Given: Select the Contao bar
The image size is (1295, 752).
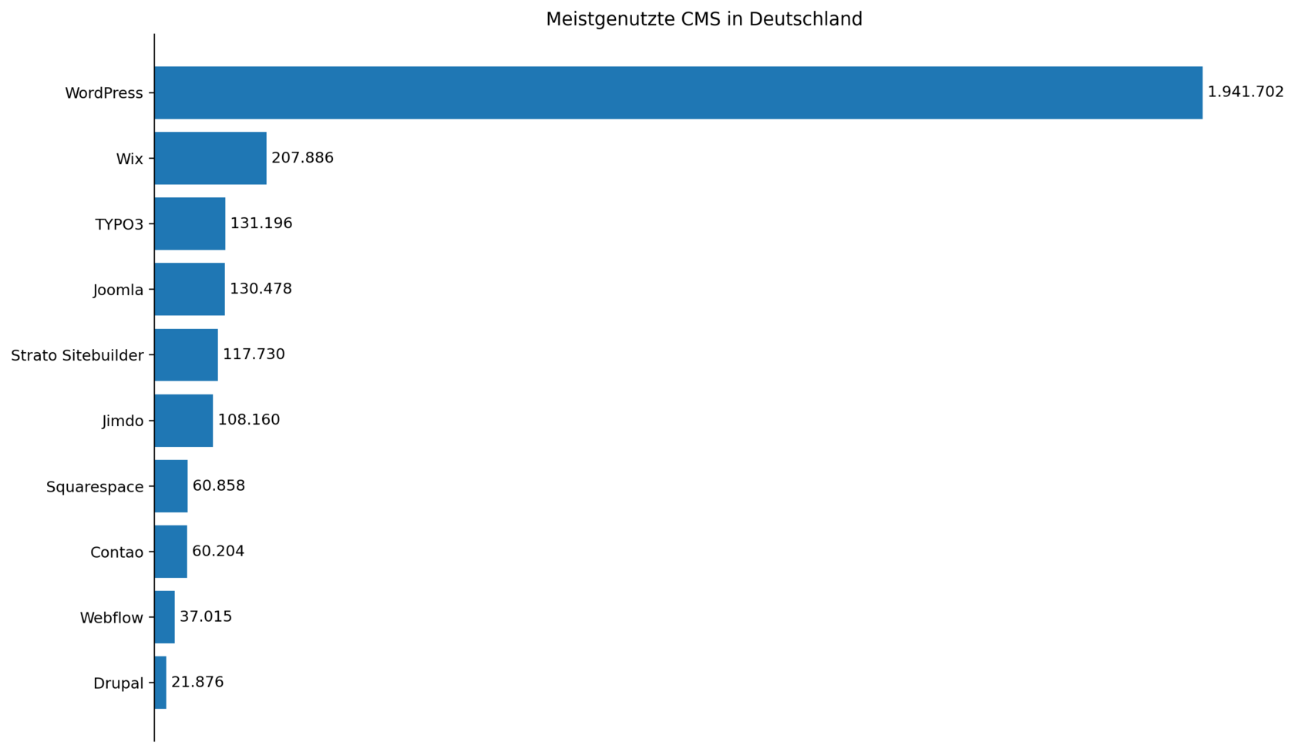Looking at the screenshot, I should coord(170,552).
